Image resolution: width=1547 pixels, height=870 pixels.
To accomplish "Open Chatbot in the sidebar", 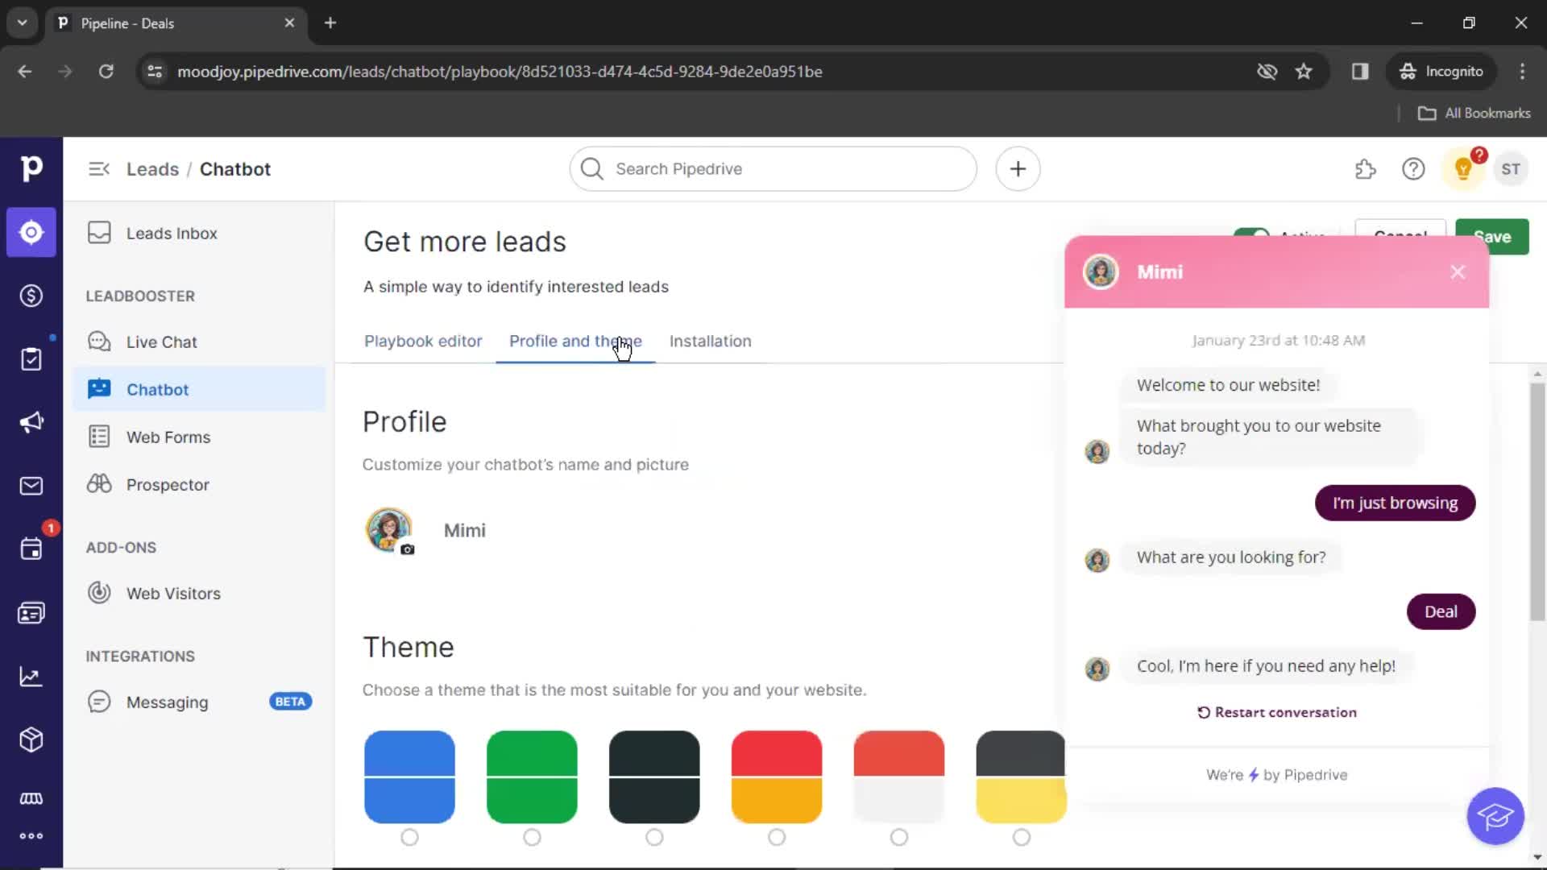I will 199,390.
